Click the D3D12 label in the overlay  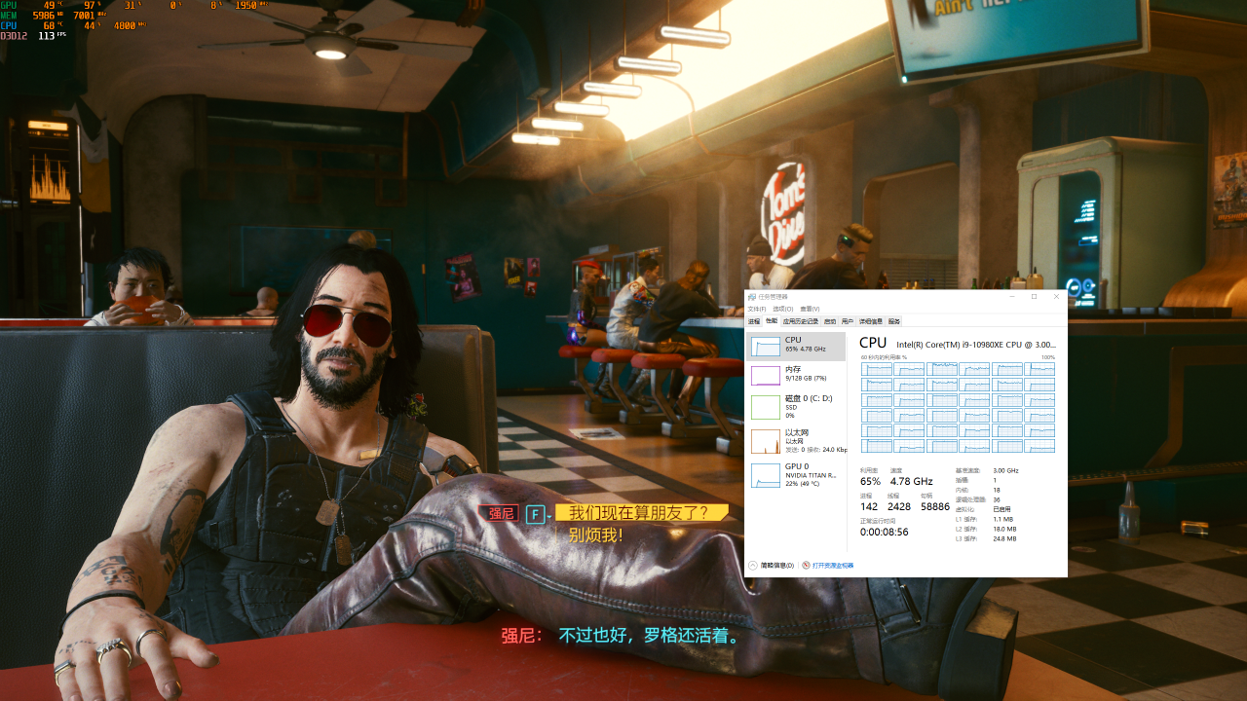click(x=14, y=35)
